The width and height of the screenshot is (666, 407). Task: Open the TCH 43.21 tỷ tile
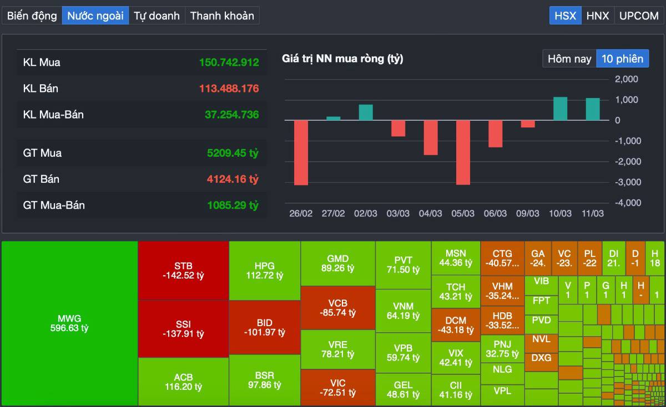point(456,291)
